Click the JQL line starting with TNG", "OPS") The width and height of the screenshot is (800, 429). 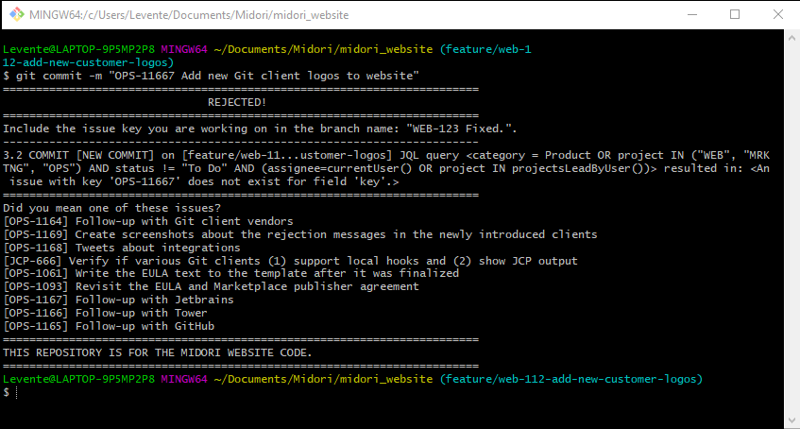tap(386, 168)
